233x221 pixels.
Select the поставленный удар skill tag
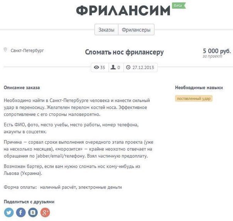[x=194, y=98]
